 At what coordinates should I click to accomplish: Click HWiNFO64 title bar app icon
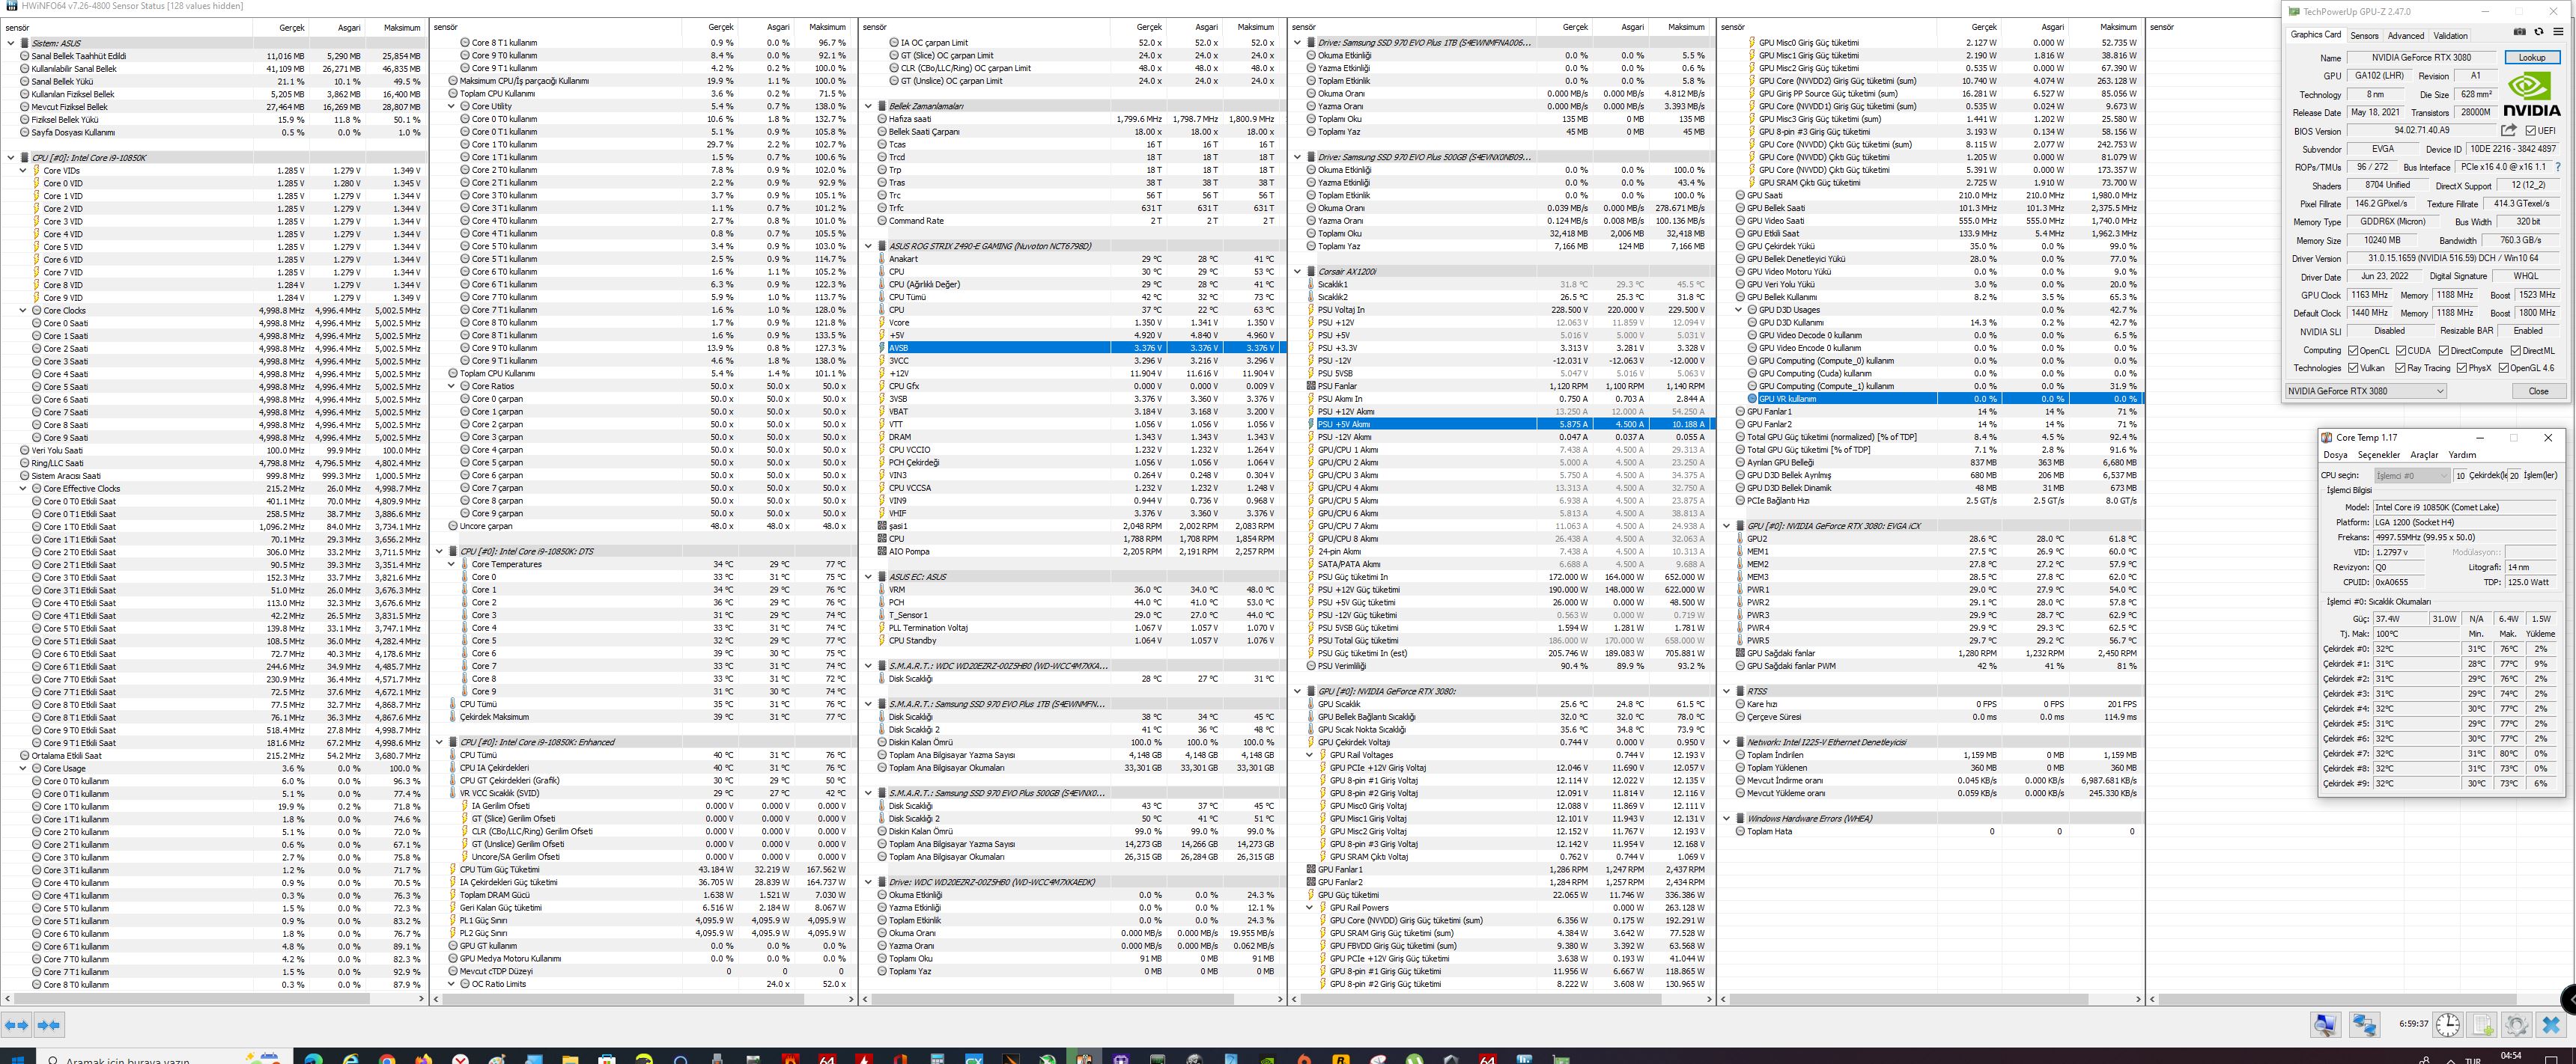tap(11, 6)
